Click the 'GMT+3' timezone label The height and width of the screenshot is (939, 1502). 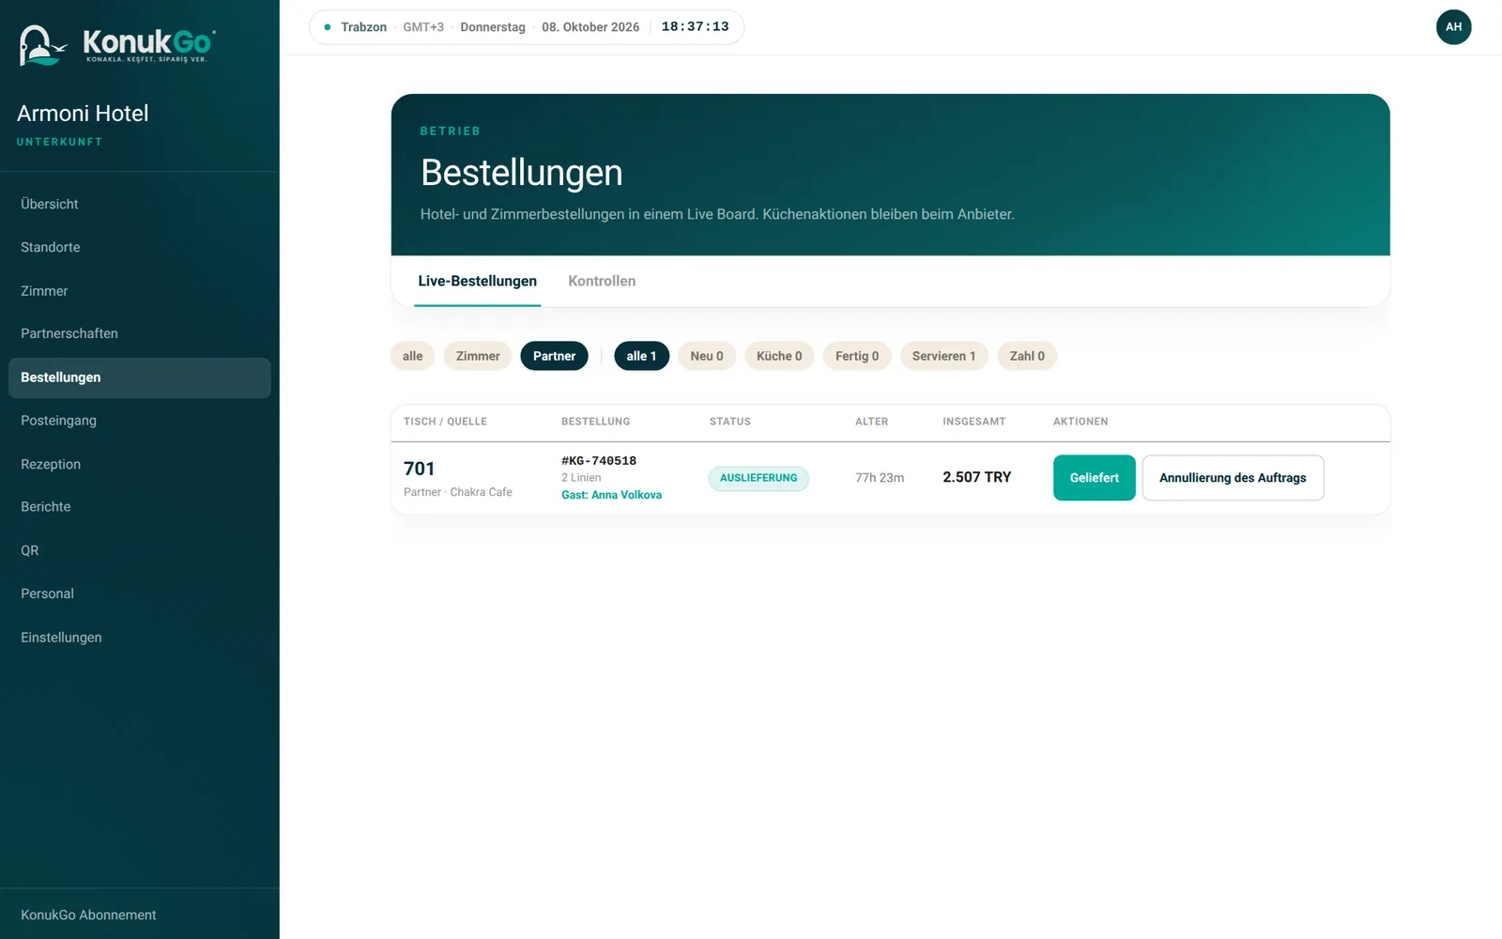point(423,27)
